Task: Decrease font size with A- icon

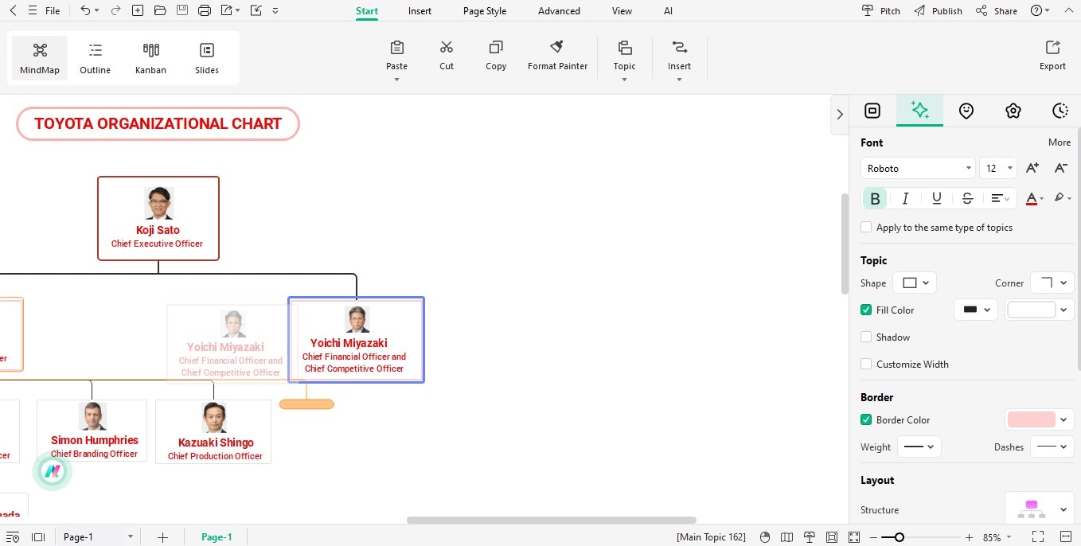Action: 1060,168
